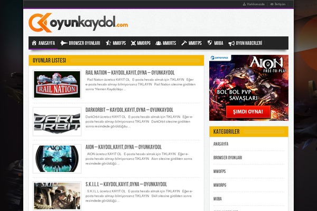The height and width of the screenshot is (211, 317).
Task: Select BROWSER OYUNLARI in Kategoriler sidebar
Action: (228, 158)
